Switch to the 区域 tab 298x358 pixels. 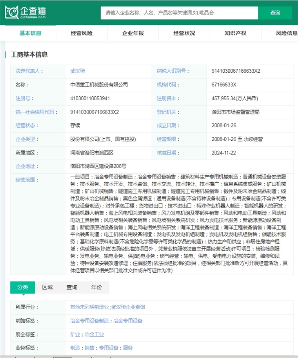click(x=47, y=287)
